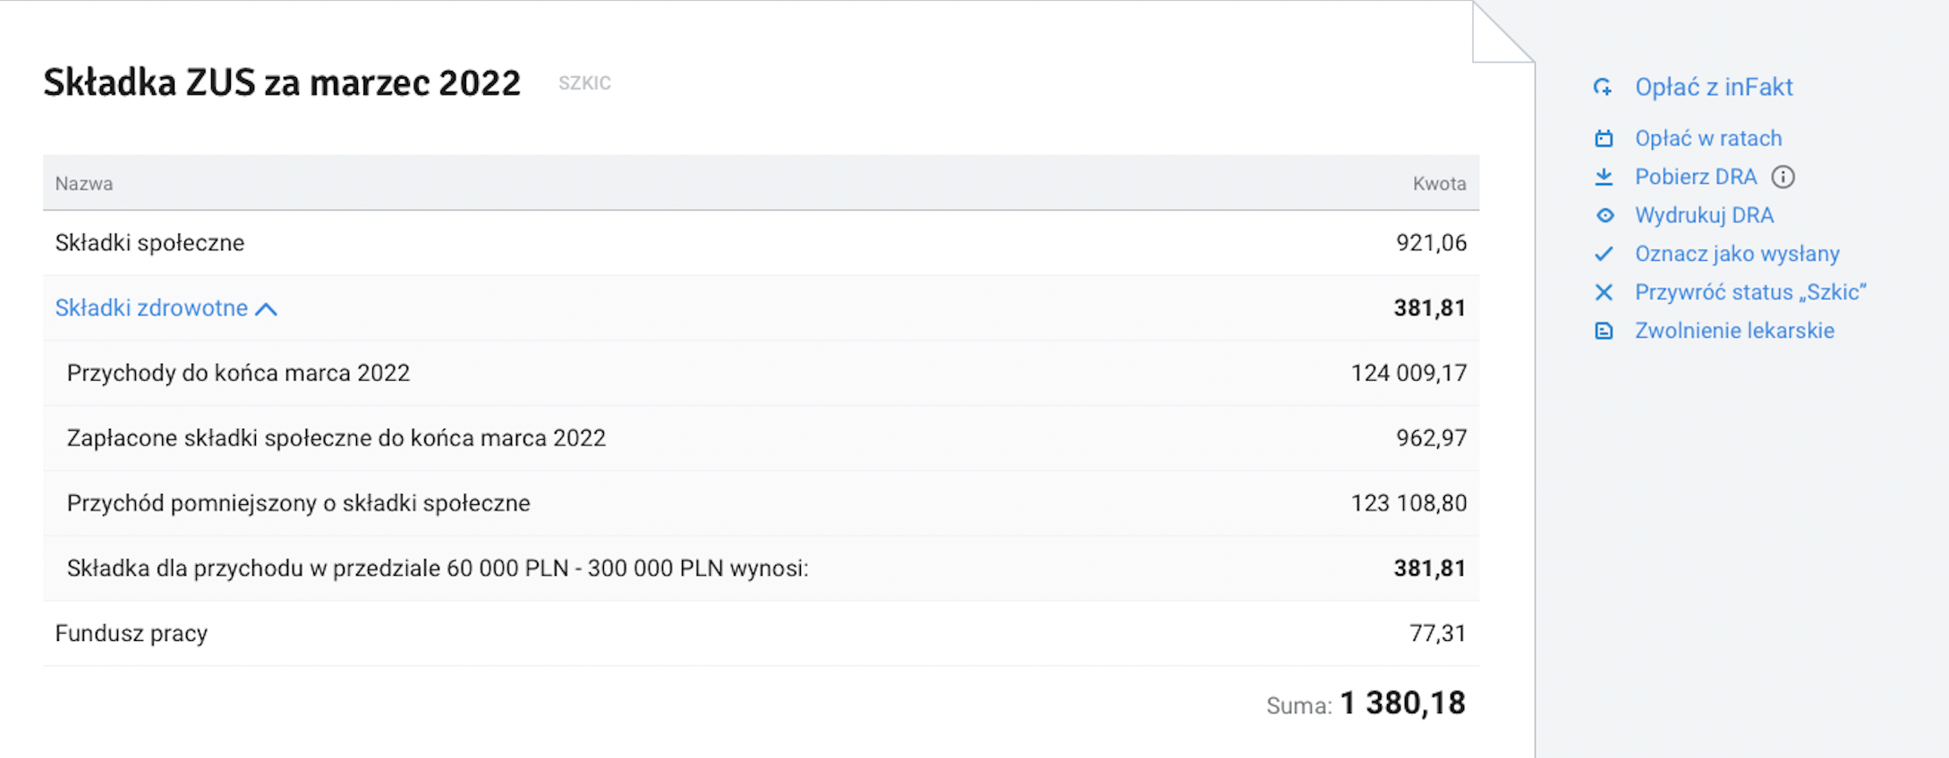
Task: Download via the Pobierz DRA link
Action: point(1696,177)
